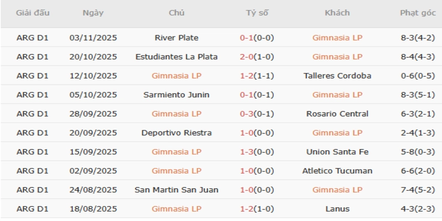This screenshot has height=221, width=442.
Task: Open the Deportivo Riestra team link
Action: (x=176, y=133)
